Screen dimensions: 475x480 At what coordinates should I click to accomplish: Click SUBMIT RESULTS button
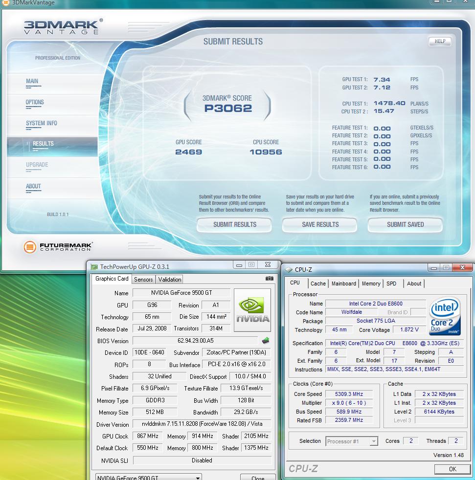234,225
